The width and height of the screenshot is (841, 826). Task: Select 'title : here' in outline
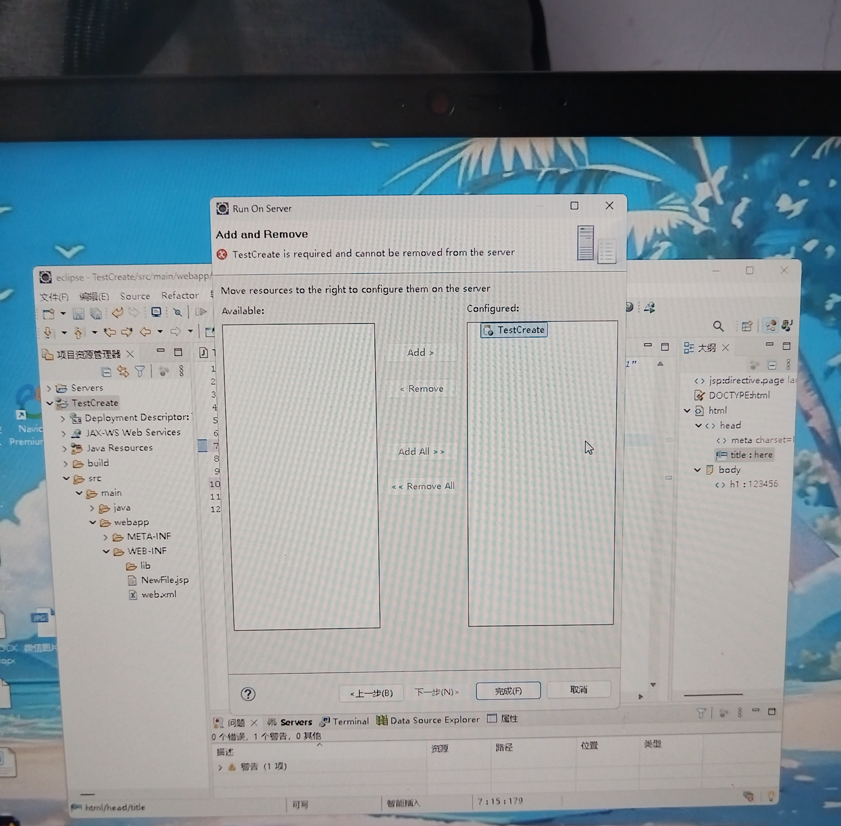click(745, 455)
